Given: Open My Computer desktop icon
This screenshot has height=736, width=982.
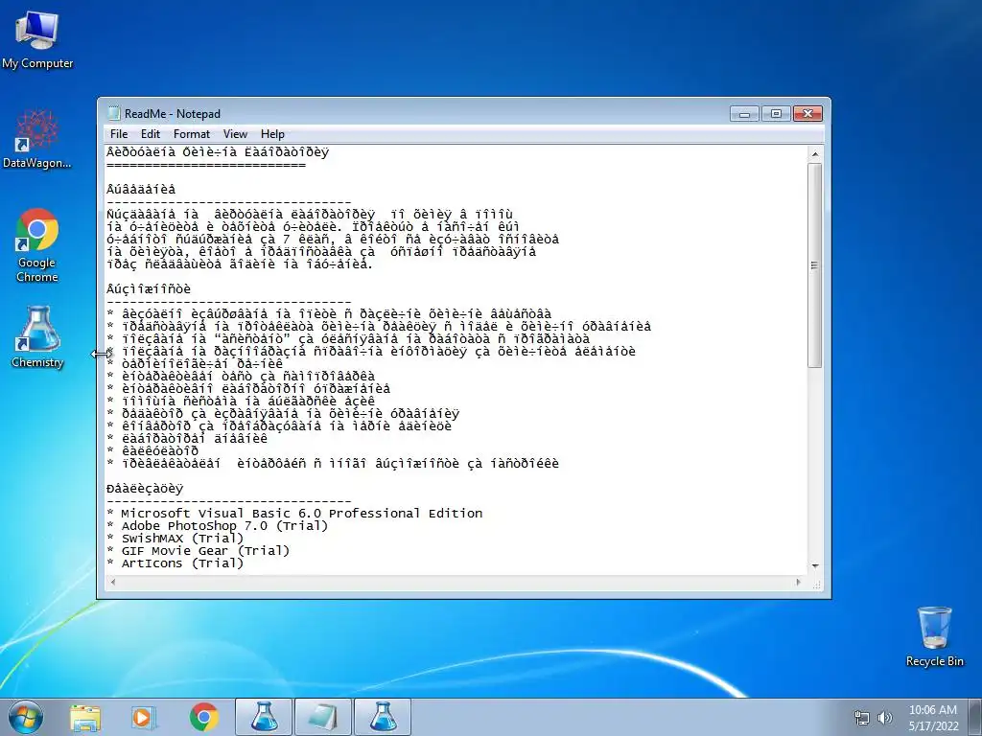Looking at the screenshot, I should click(37, 40).
